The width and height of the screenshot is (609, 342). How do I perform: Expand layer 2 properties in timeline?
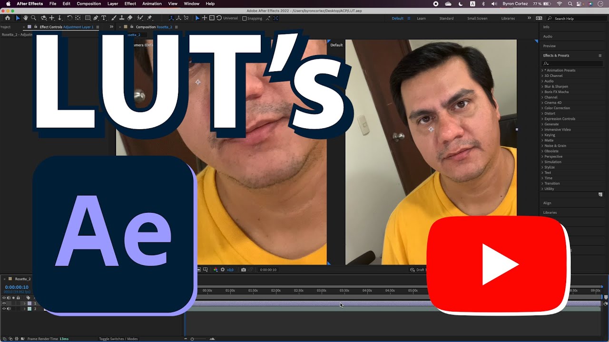(x=24, y=309)
